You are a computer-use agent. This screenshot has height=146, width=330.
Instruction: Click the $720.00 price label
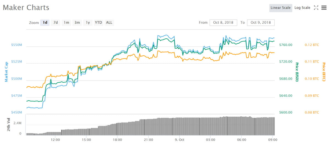tap(286, 62)
